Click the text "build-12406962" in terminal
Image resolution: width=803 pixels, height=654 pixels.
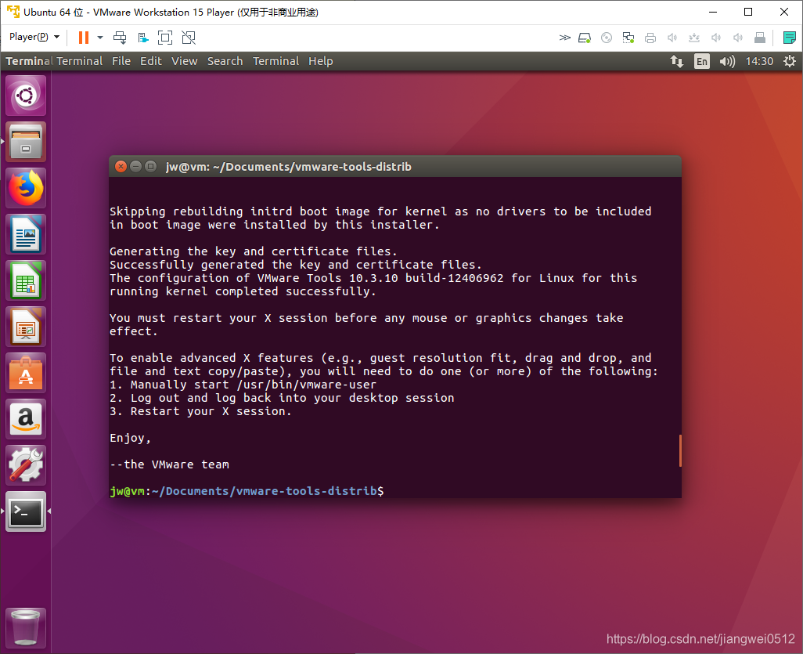coord(454,278)
